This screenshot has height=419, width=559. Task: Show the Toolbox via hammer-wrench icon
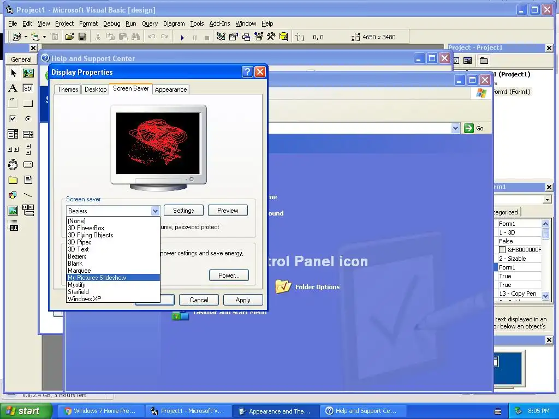point(271,37)
